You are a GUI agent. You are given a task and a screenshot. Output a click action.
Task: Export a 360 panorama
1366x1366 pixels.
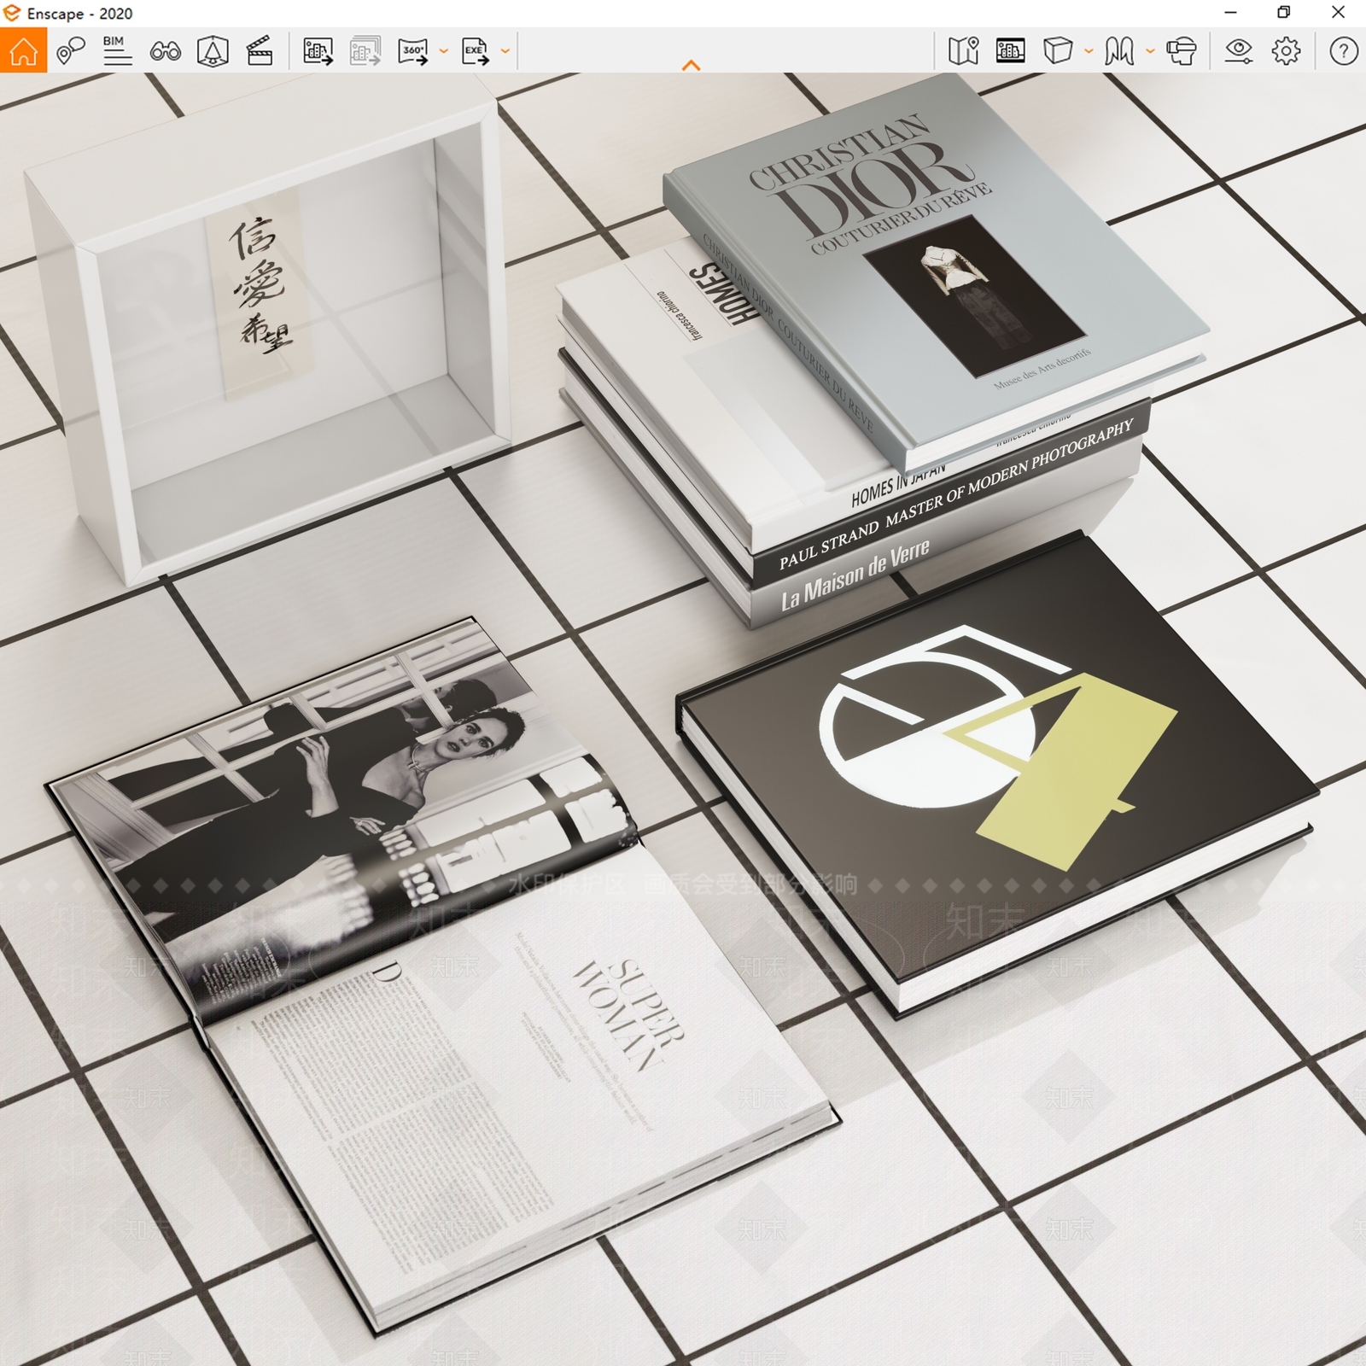(413, 51)
